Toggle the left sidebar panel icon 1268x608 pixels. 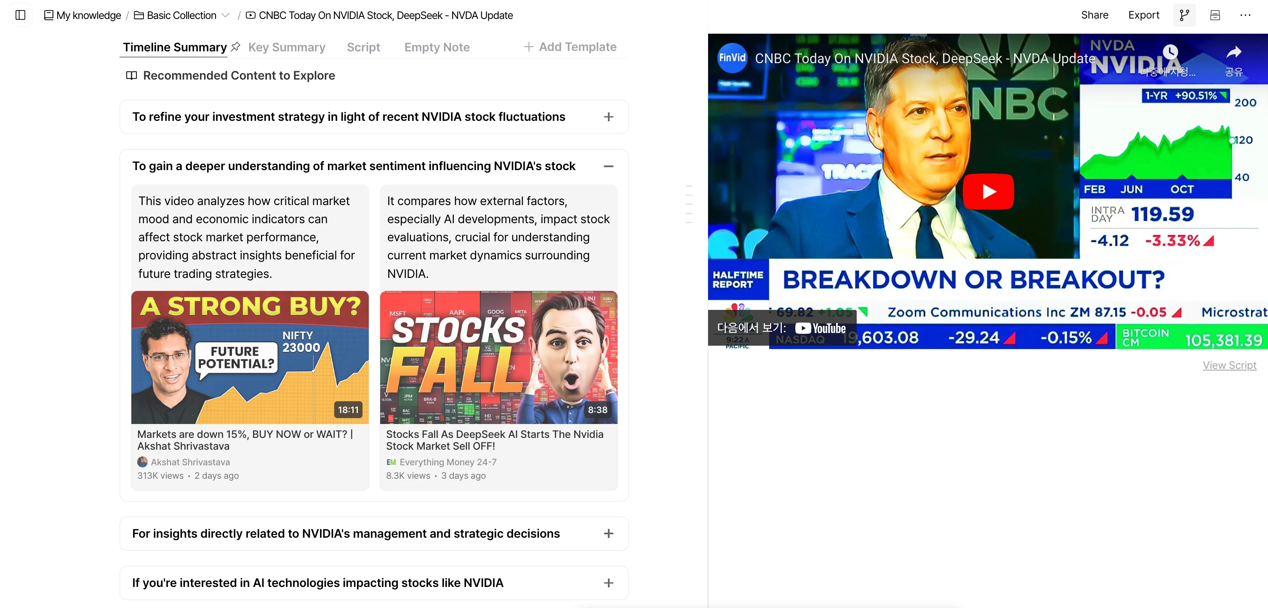(20, 15)
